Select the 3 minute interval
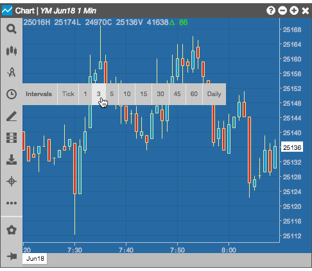312x271 pixels. click(x=98, y=94)
